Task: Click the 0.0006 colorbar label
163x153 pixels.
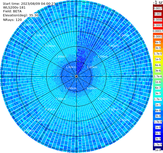Action: (158, 20)
